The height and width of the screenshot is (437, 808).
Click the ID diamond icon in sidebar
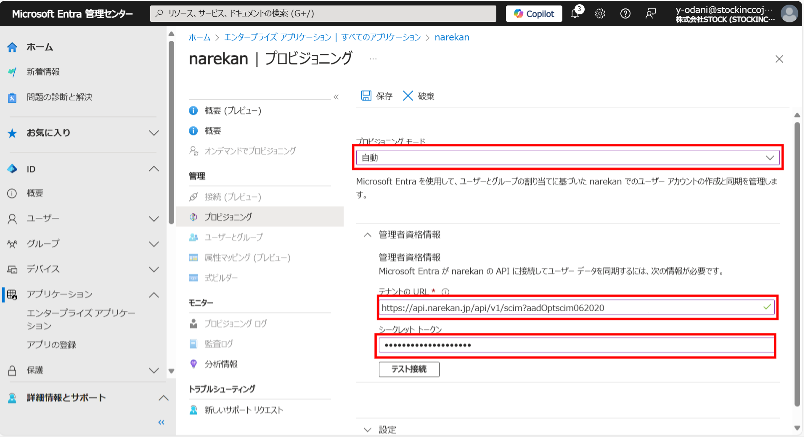(x=12, y=169)
